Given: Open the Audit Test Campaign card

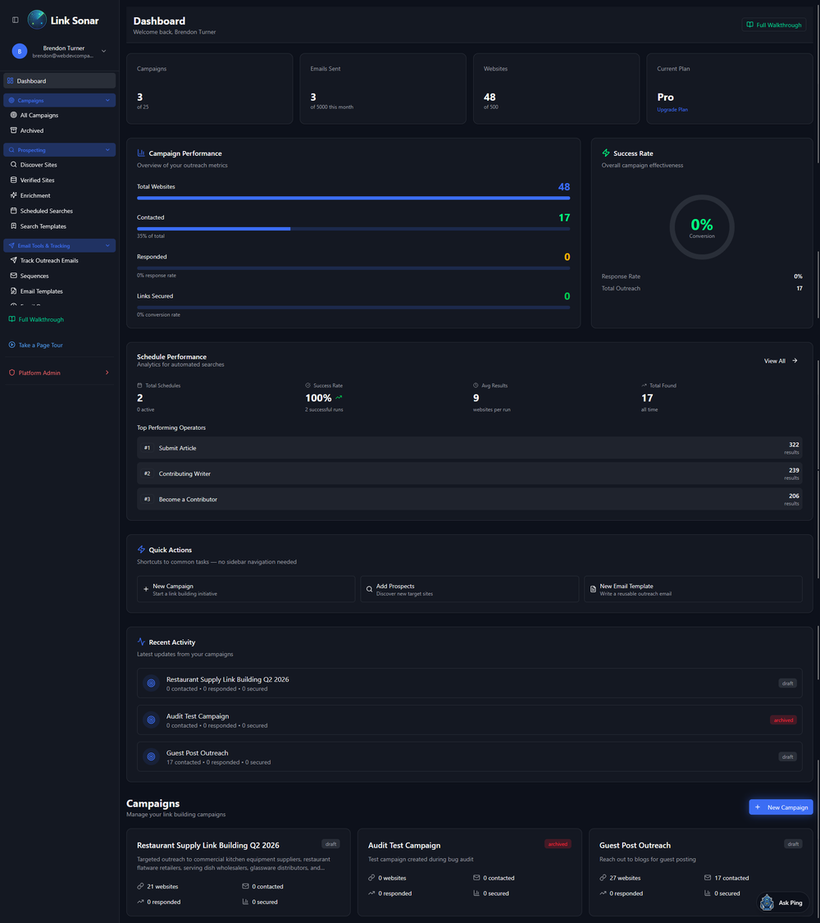Looking at the screenshot, I should click(469, 872).
